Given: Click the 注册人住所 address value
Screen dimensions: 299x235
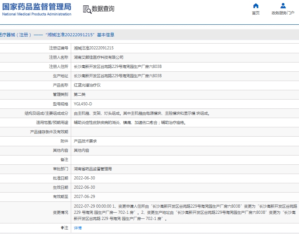Looking at the screenshot, I should (x=118, y=66).
